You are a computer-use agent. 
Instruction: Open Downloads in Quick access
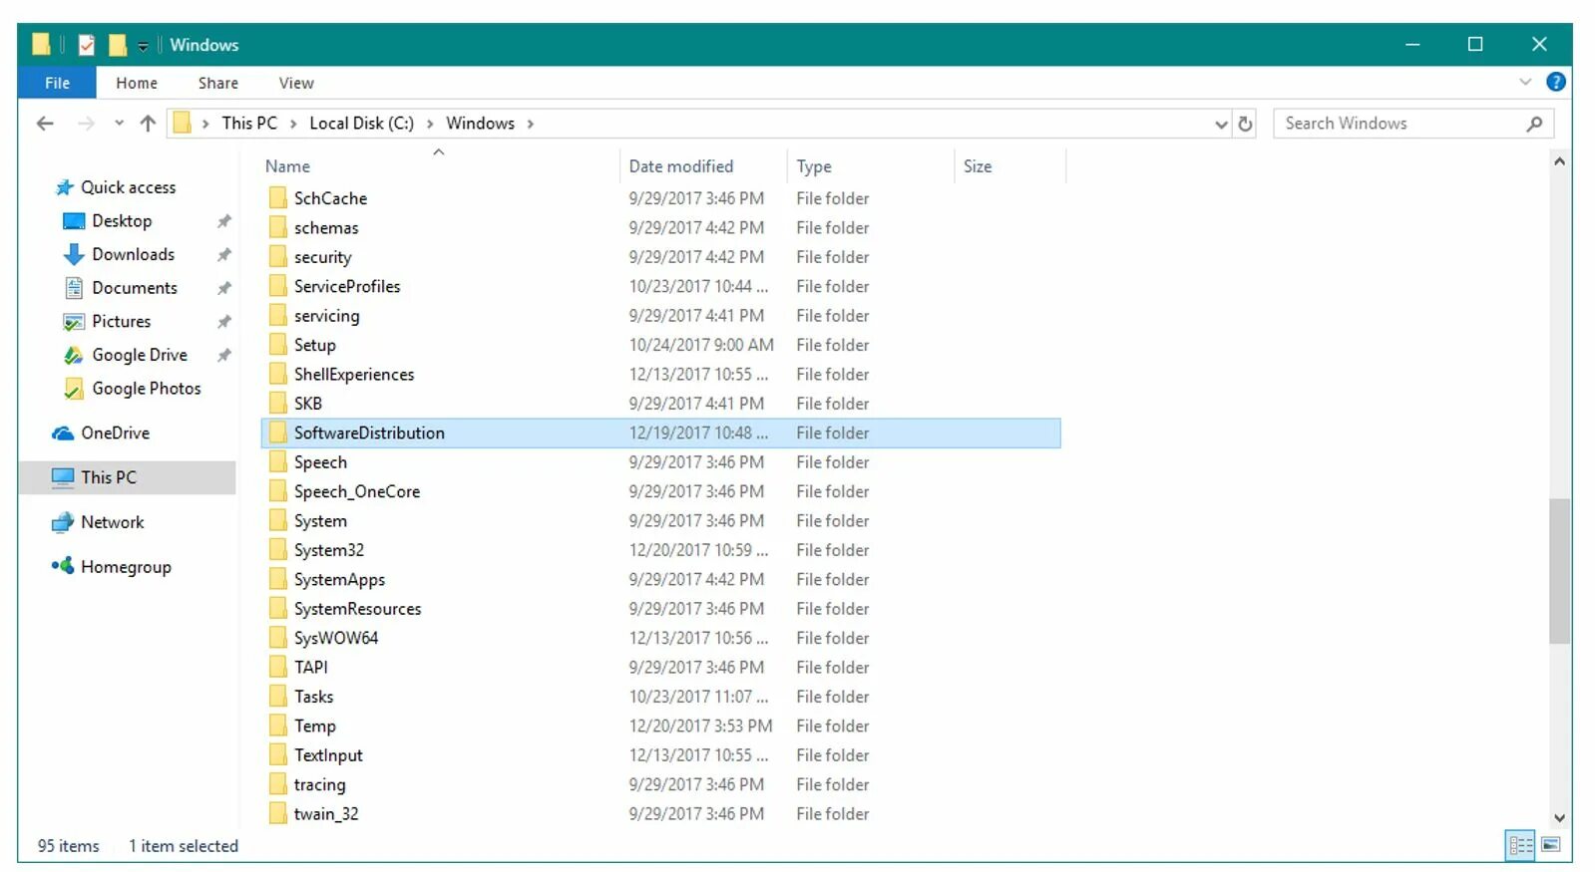click(x=133, y=255)
